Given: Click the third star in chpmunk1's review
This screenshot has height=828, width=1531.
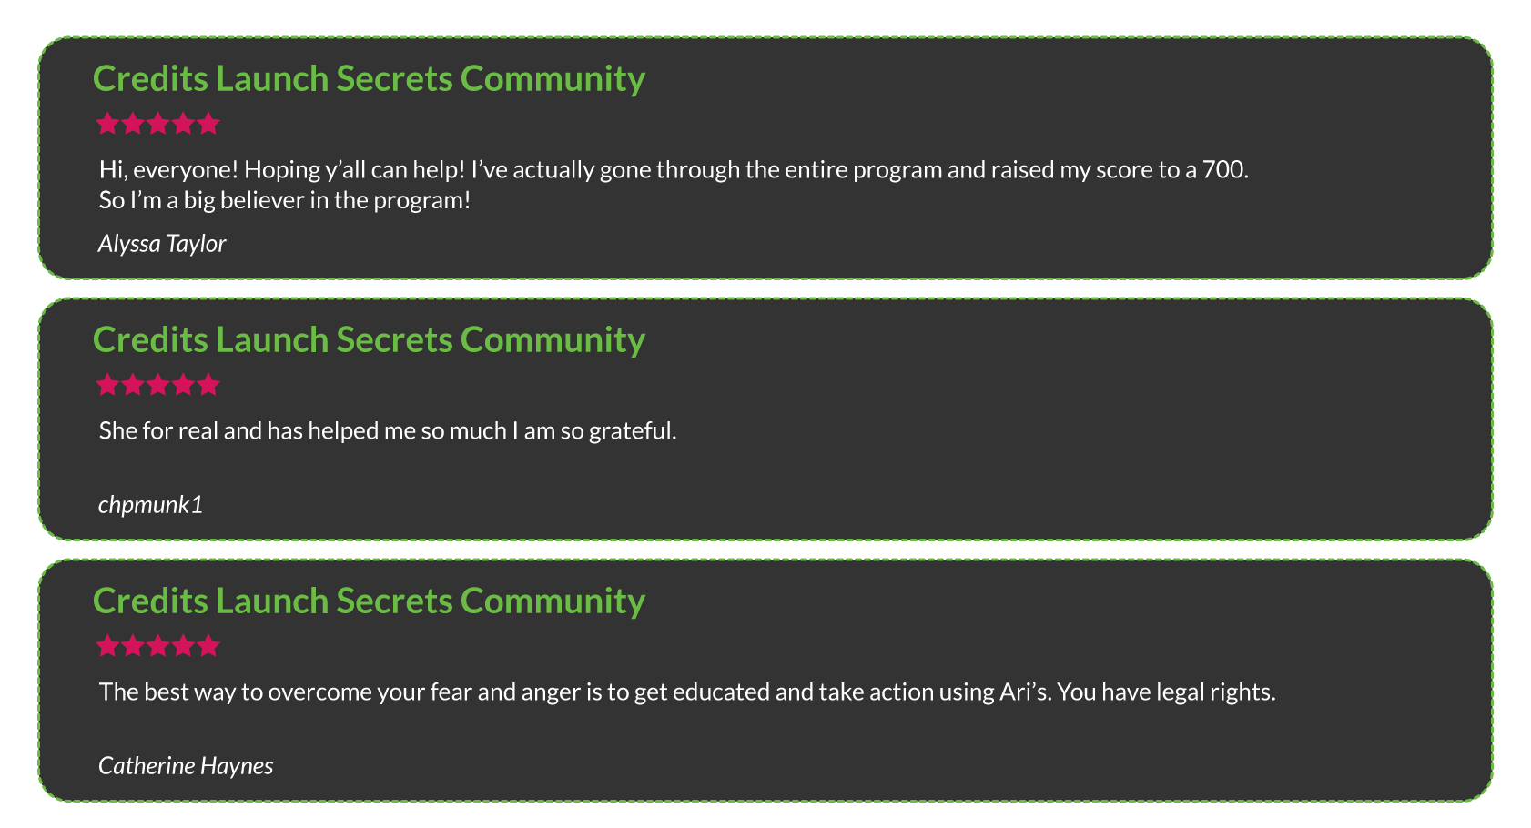Looking at the screenshot, I should (x=158, y=384).
